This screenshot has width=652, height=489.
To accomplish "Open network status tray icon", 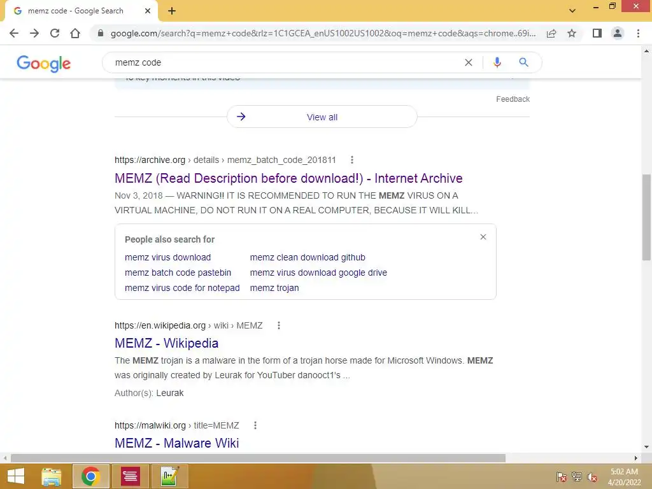I will 576,477.
